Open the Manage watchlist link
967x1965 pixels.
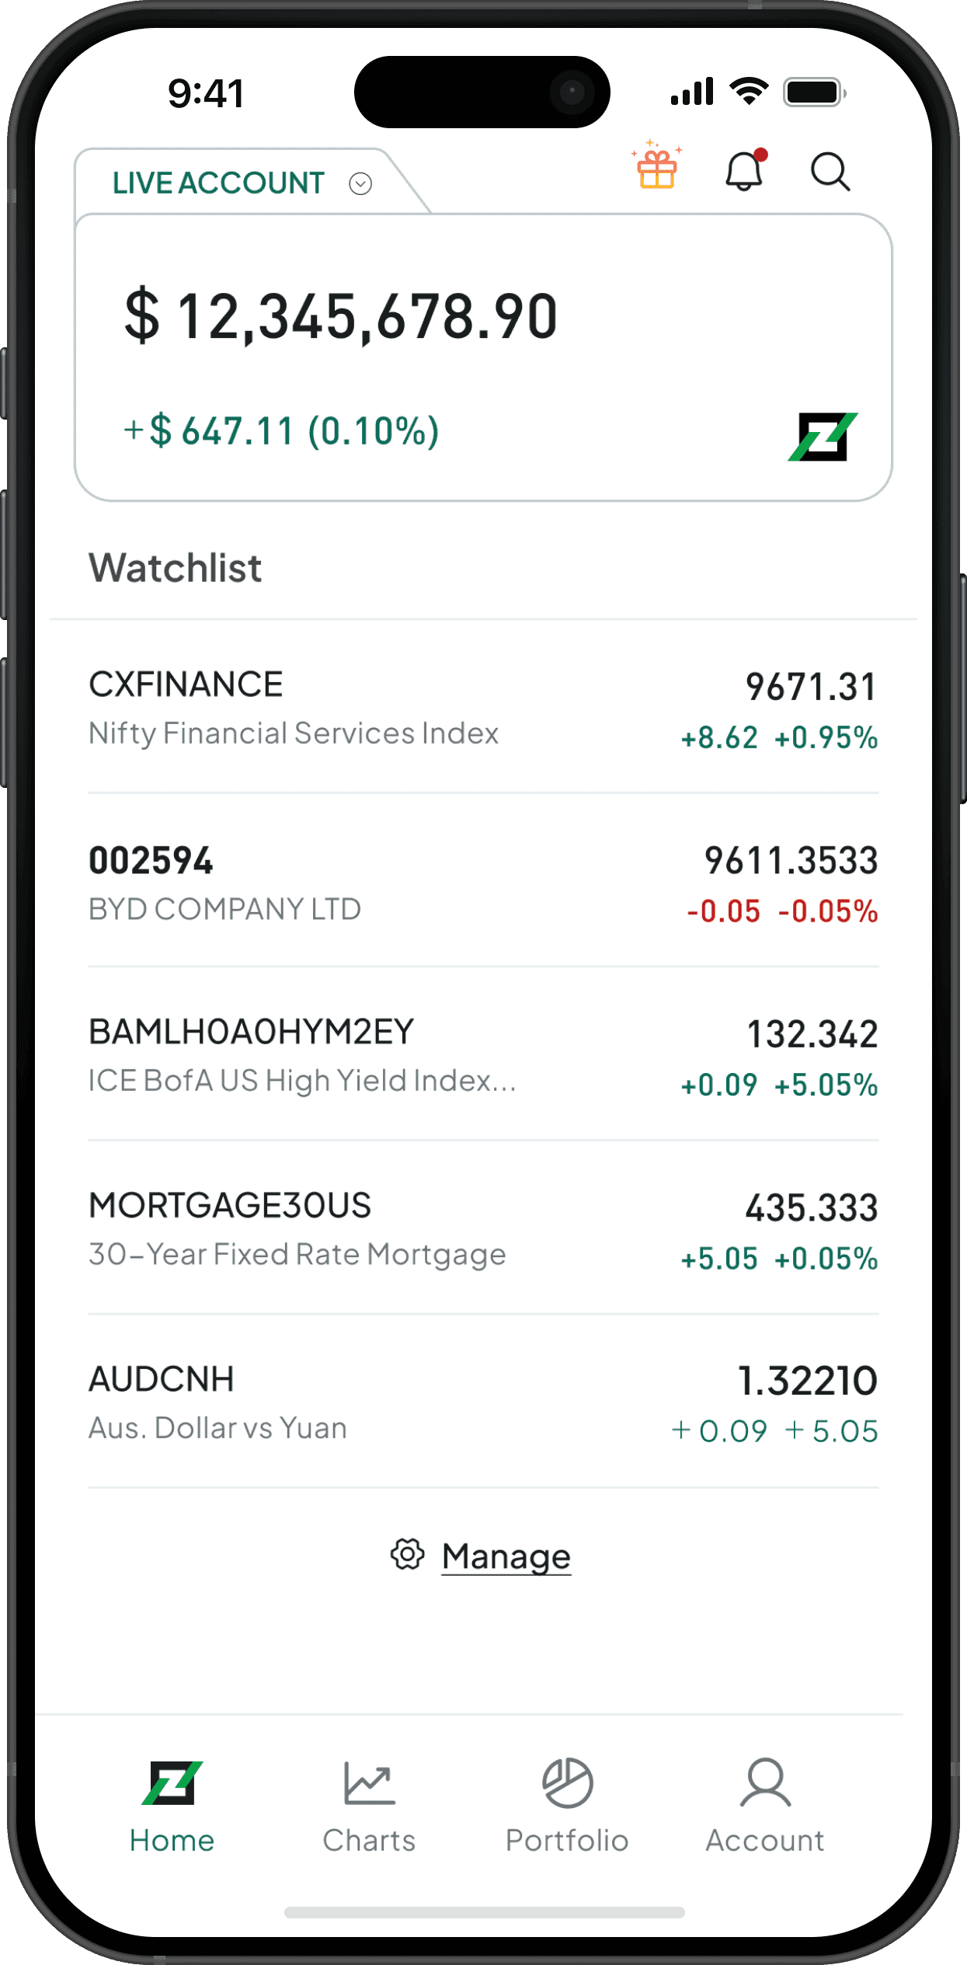point(506,1556)
